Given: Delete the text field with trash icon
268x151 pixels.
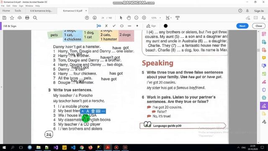Looking at the screenshot, I should 93,111.
